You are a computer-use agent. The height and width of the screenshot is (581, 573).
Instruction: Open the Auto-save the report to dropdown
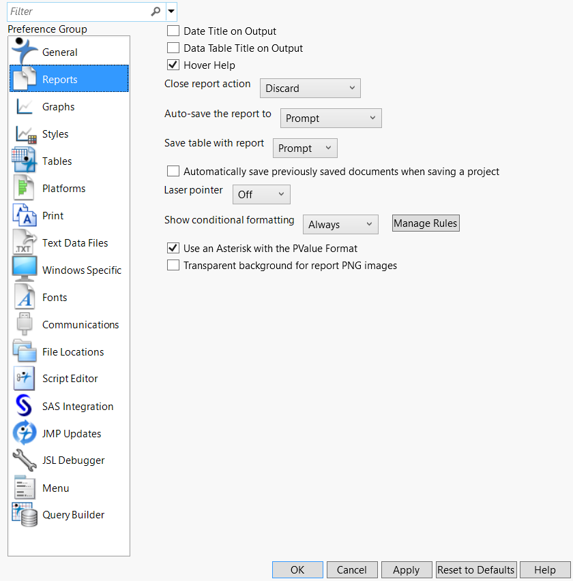[331, 119]
